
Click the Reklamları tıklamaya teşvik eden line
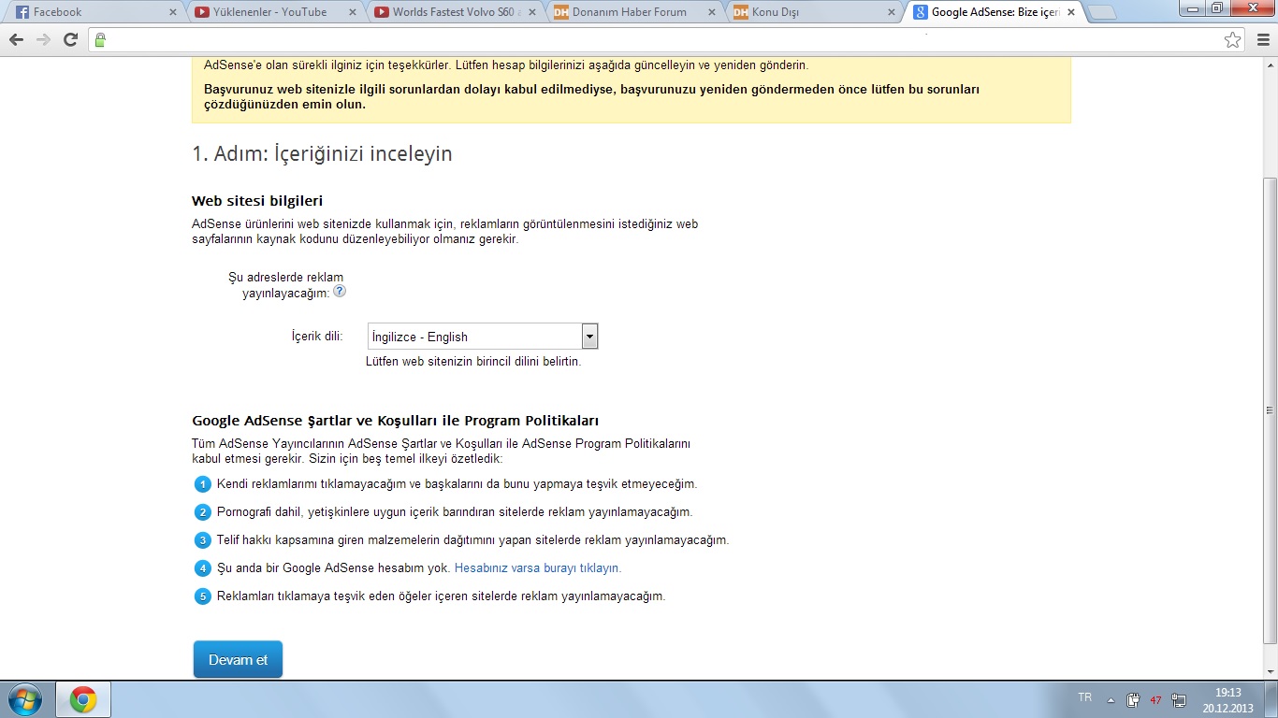pos(441,596)
